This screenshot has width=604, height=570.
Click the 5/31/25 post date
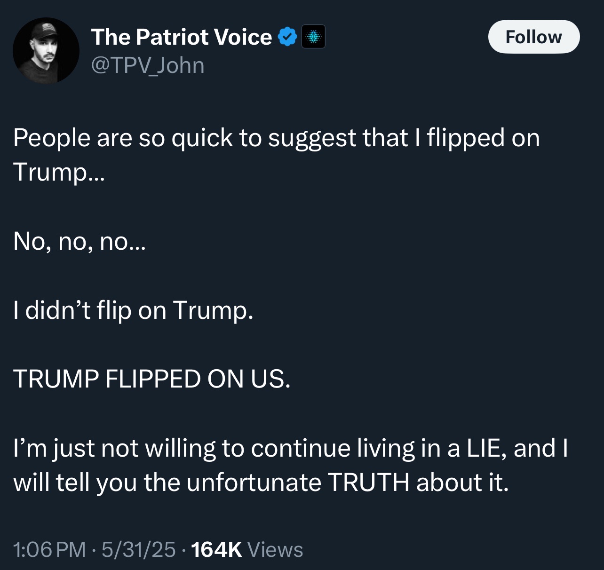click(138, 549)
